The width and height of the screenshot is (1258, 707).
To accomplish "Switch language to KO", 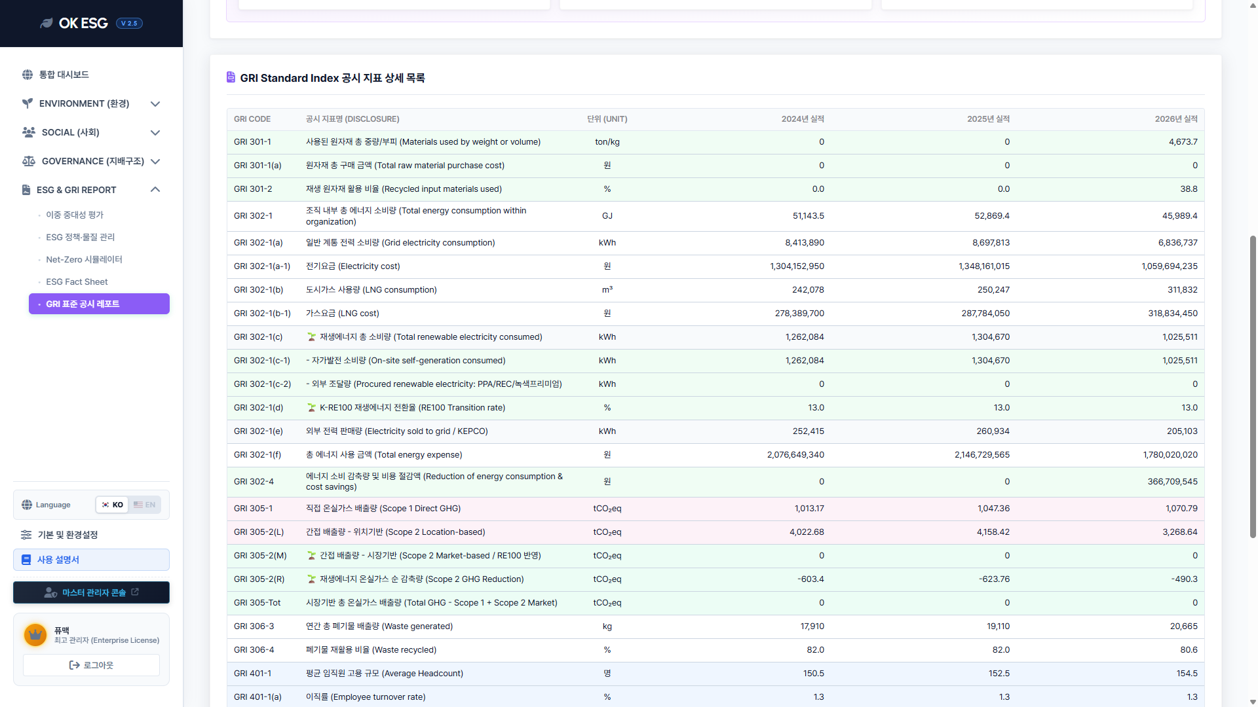I will pyautogui.click(x=112, y=505).
